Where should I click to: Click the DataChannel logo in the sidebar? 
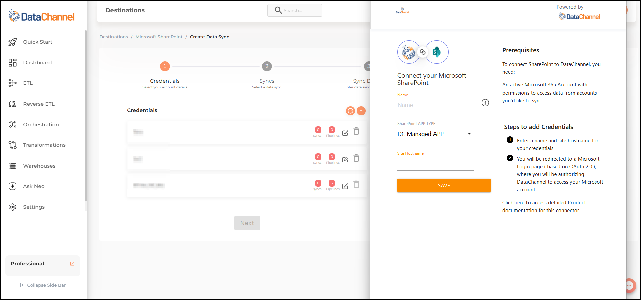[x=42, y=16]
